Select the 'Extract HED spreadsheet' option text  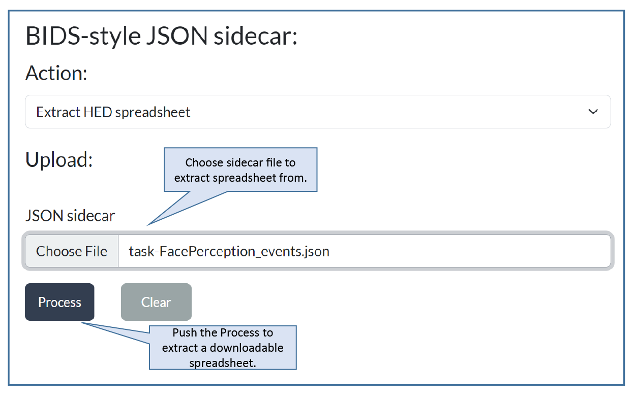(113, 112)
